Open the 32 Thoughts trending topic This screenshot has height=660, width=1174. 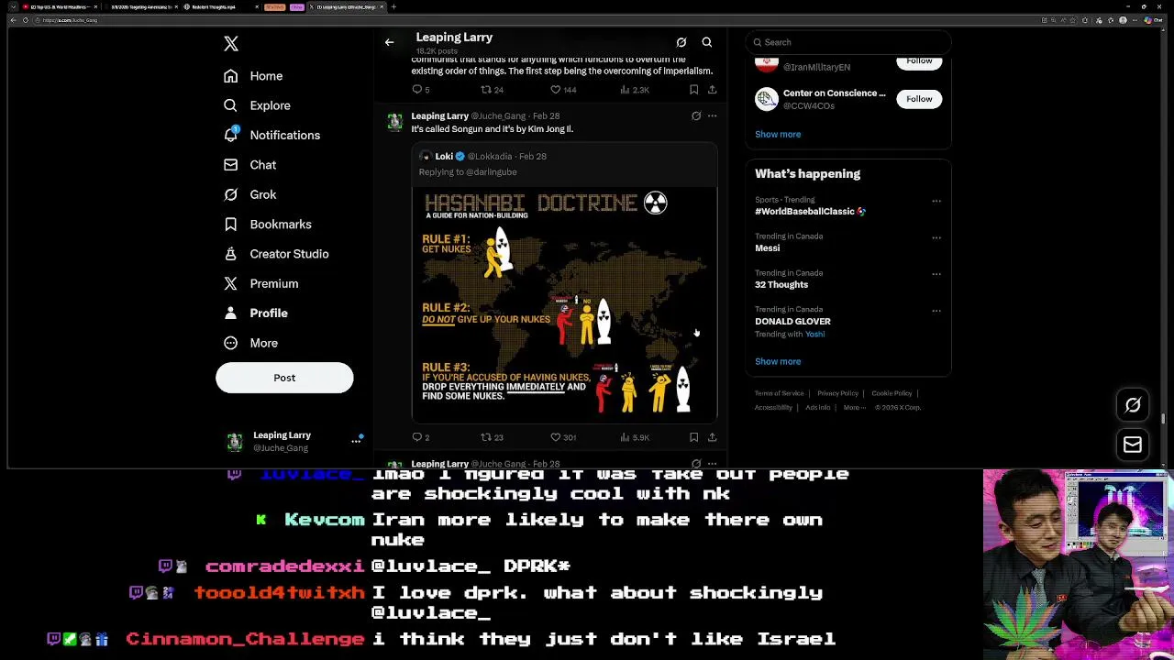(781, 285)
